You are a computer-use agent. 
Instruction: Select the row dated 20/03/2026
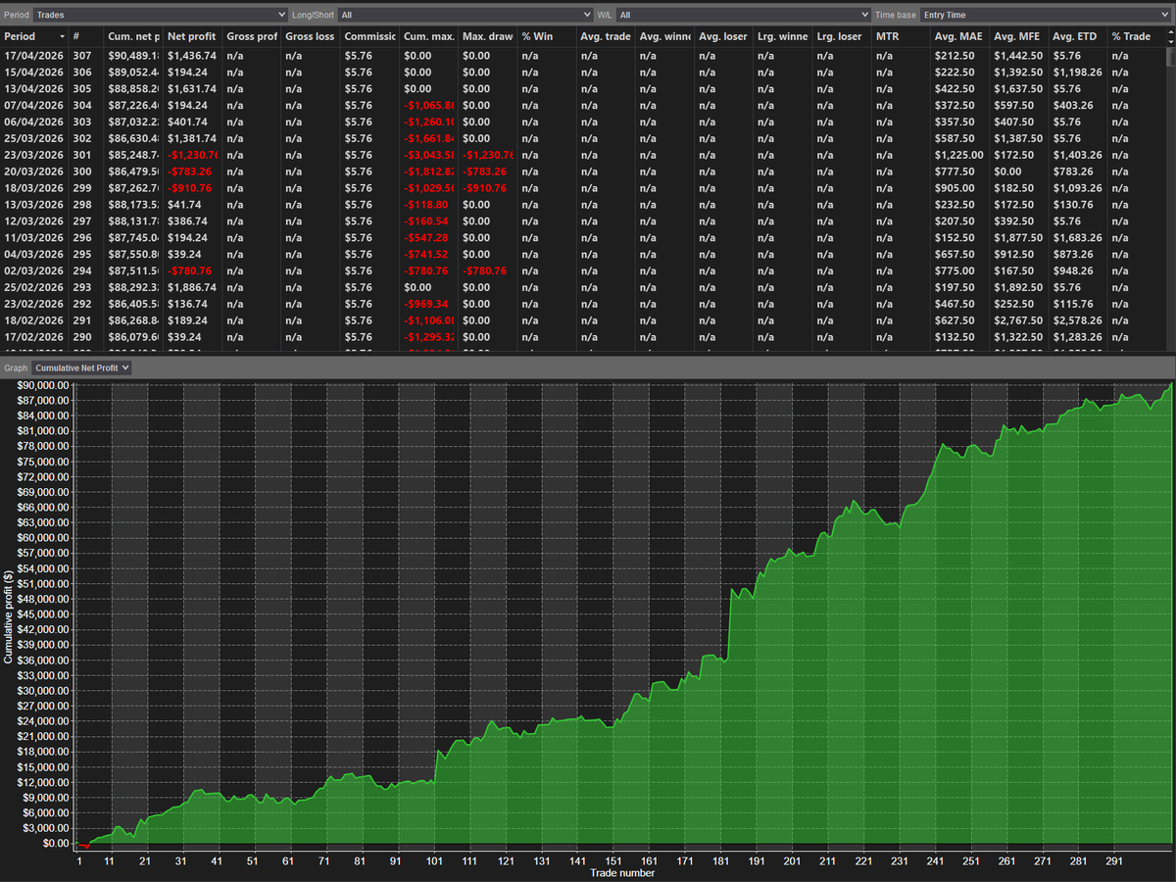583,171
